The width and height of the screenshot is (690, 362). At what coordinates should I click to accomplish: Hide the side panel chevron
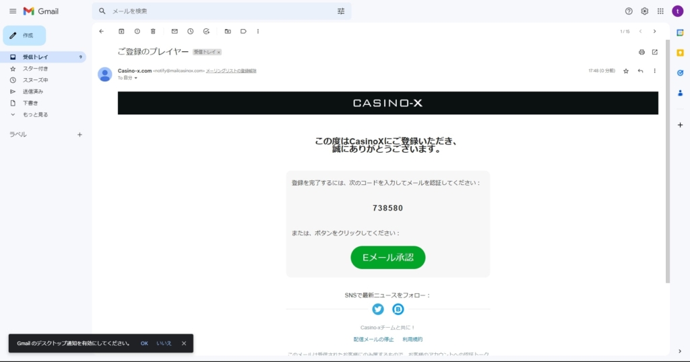[680, 351]
